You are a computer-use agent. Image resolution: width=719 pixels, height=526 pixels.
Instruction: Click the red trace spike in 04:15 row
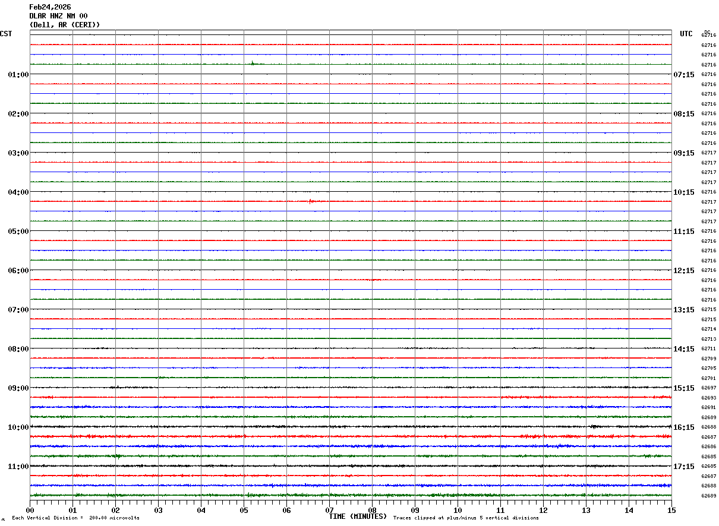click(310, 201)
